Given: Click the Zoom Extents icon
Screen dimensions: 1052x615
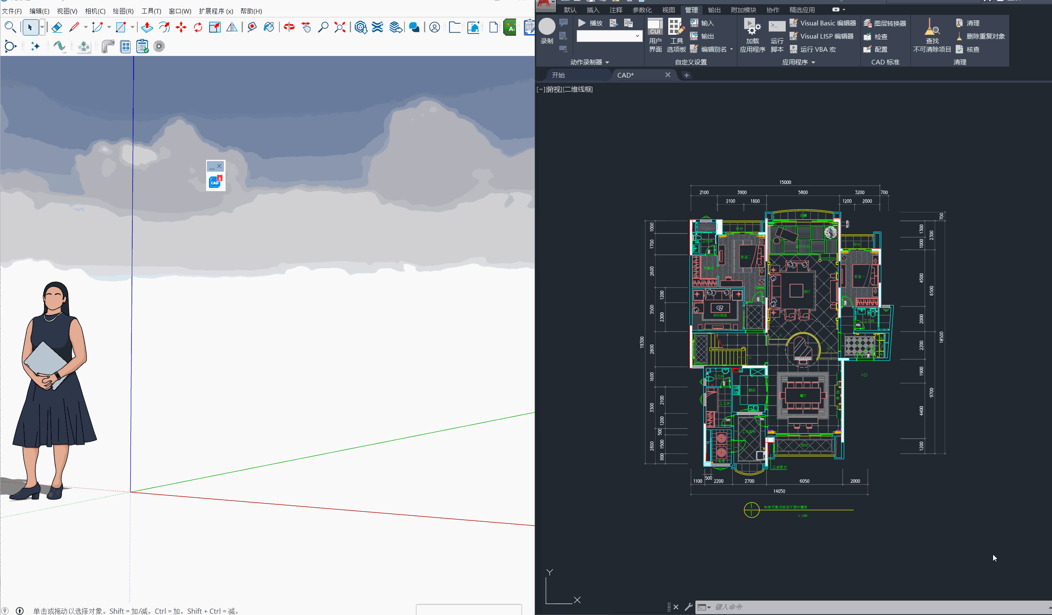Looking at the screenshot, I should click(340, 28).
